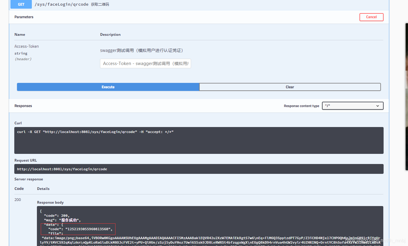Click the Description column header
The height and width of the screenshot is (246, 408).
pos(110,35)
